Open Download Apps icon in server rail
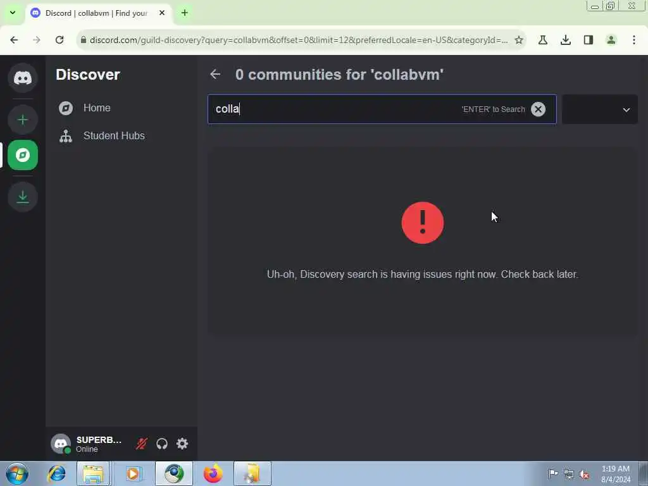The height and width of the screenshot is (486, 648). (x=23, y=197)
